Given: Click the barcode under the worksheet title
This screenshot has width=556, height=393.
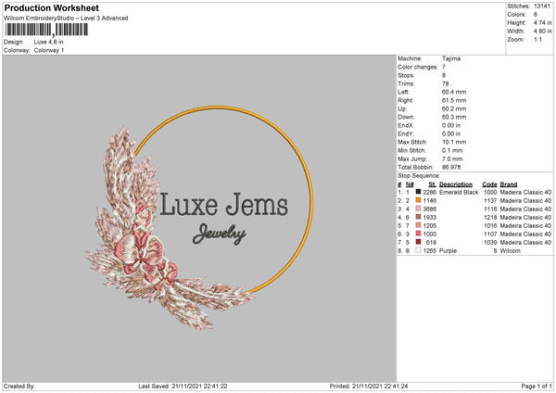Looking at the screenshot, I should pos(46,30).
